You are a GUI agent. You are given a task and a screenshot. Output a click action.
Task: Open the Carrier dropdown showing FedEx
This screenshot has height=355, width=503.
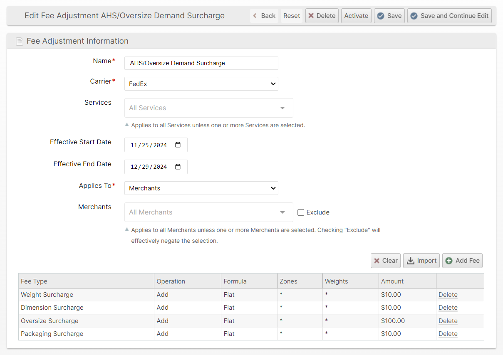click(x=201, y=84)
